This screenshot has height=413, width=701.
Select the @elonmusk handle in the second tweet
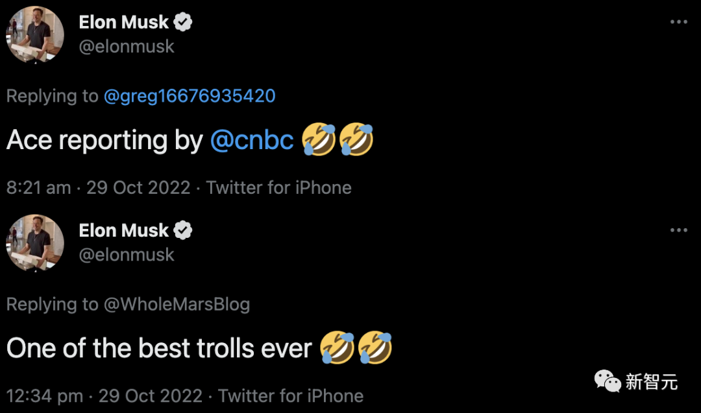(127, 255)
